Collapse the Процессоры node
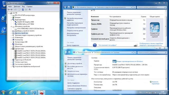 click(x=11, y=49)
